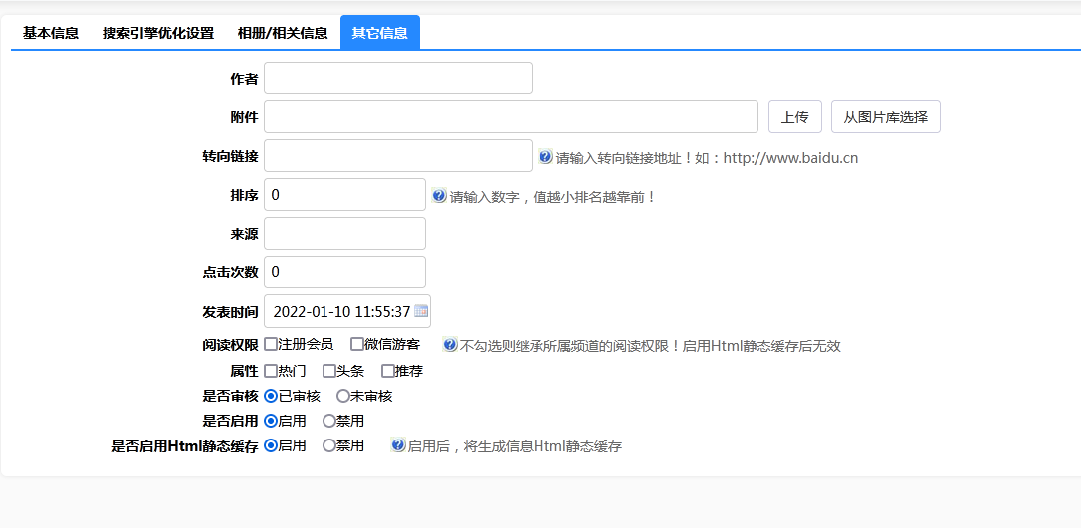Focus the 转向链接 input field
Viewport: 1081px width, 528px height.
(398, 155)
